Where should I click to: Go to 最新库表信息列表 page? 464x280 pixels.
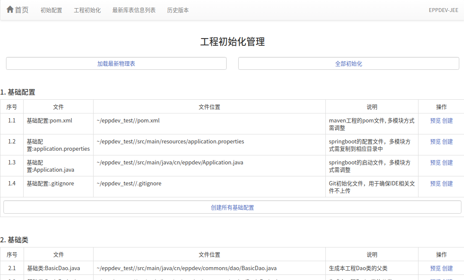coord(134,10)
